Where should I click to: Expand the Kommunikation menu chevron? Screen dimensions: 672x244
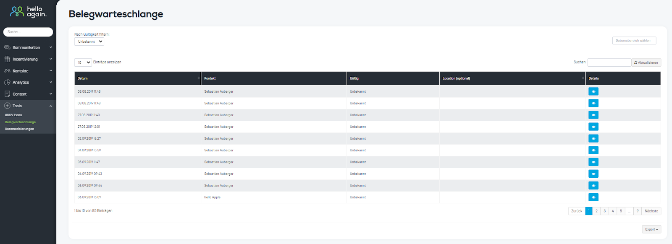(x=51, y=47)
